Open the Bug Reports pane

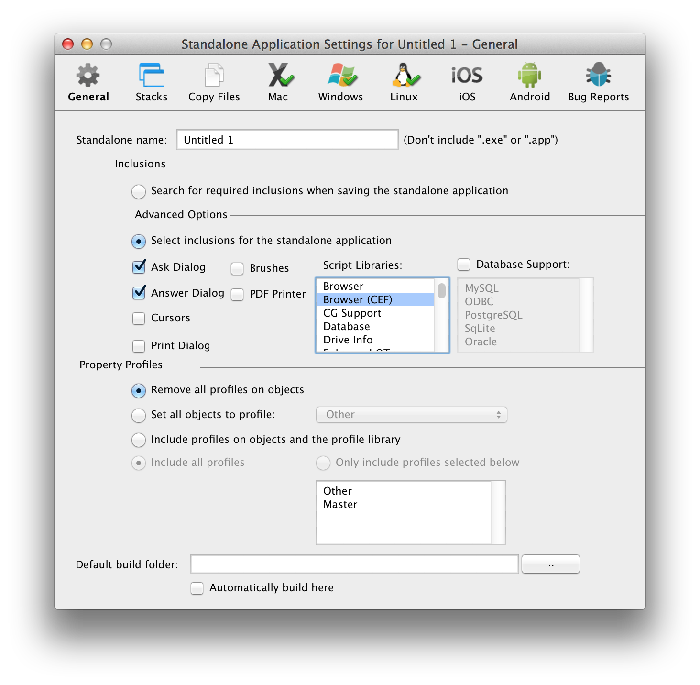pyautogui.click(x=599, y=83)
